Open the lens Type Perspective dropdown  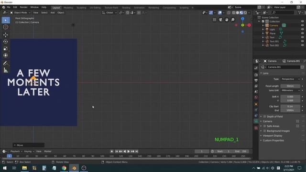click(x=290, y=79)
